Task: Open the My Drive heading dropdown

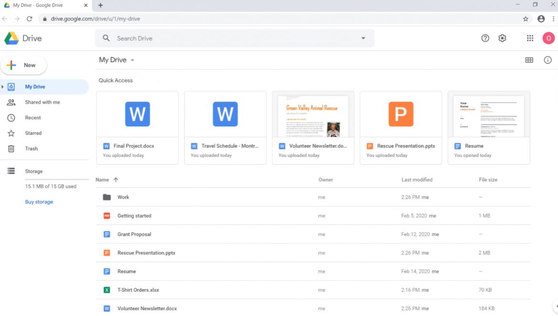Action: [133, 60]
